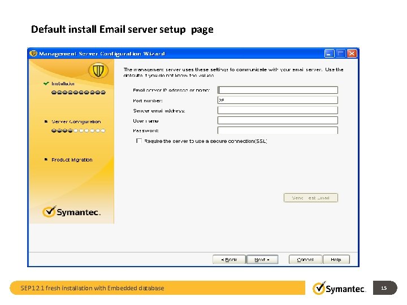407x305 pixels.
Task: Select the Server Configuration step
Action: (76, 121)
